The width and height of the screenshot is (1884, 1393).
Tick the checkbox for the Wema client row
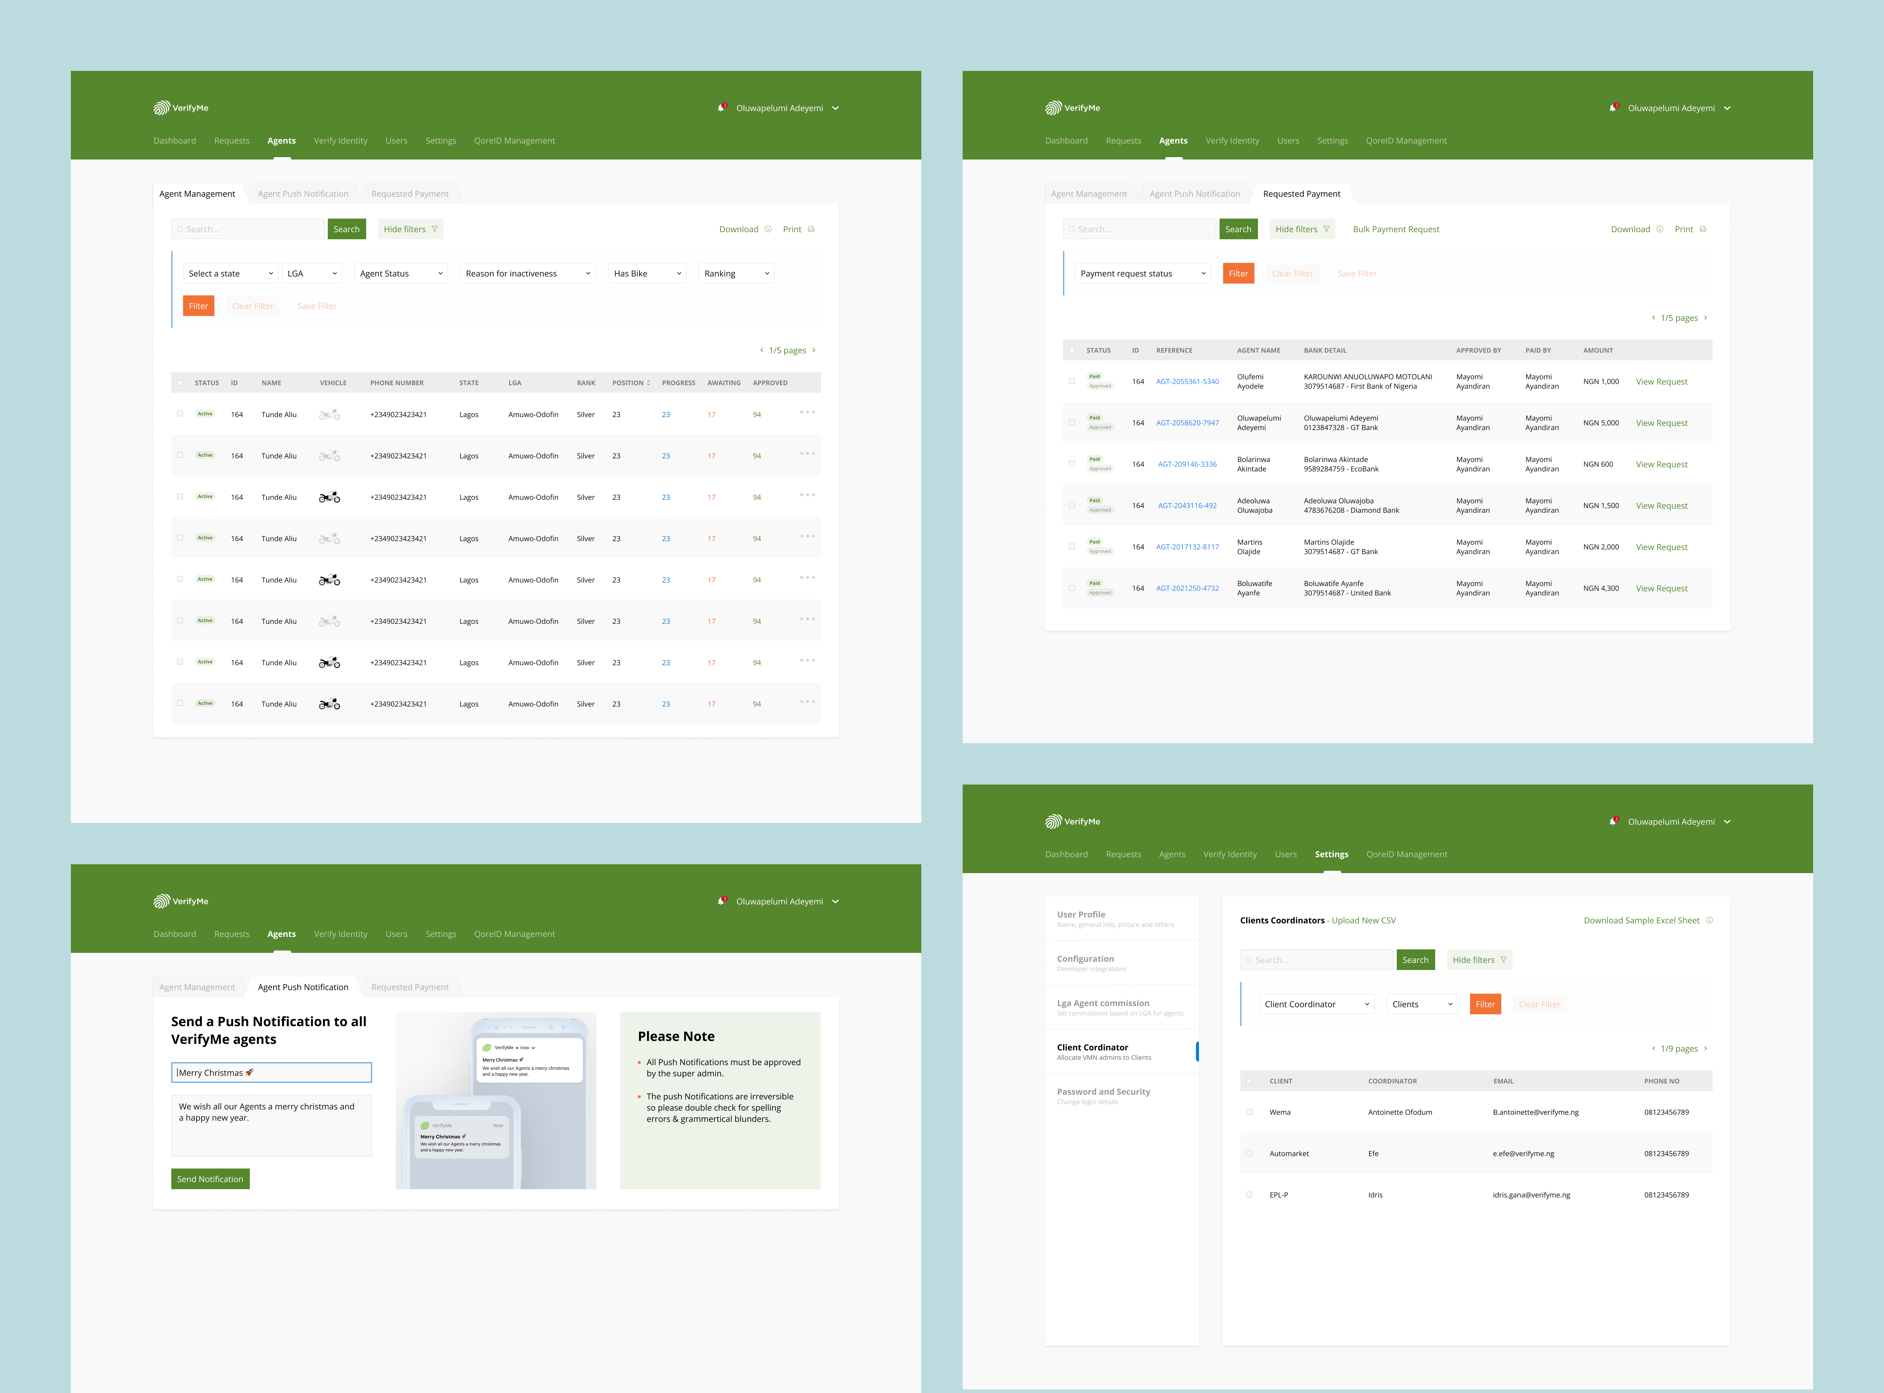pyautogui.click(x=1249, y=1112)
